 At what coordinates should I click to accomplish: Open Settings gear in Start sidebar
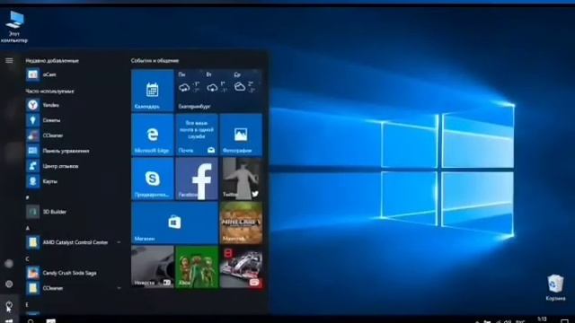point(9,284)
